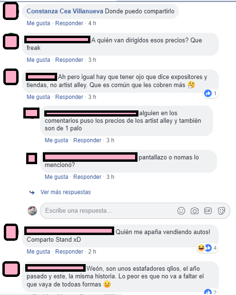Open the sticker picker in reply box
Screen dimensions: 236x295
221,211
